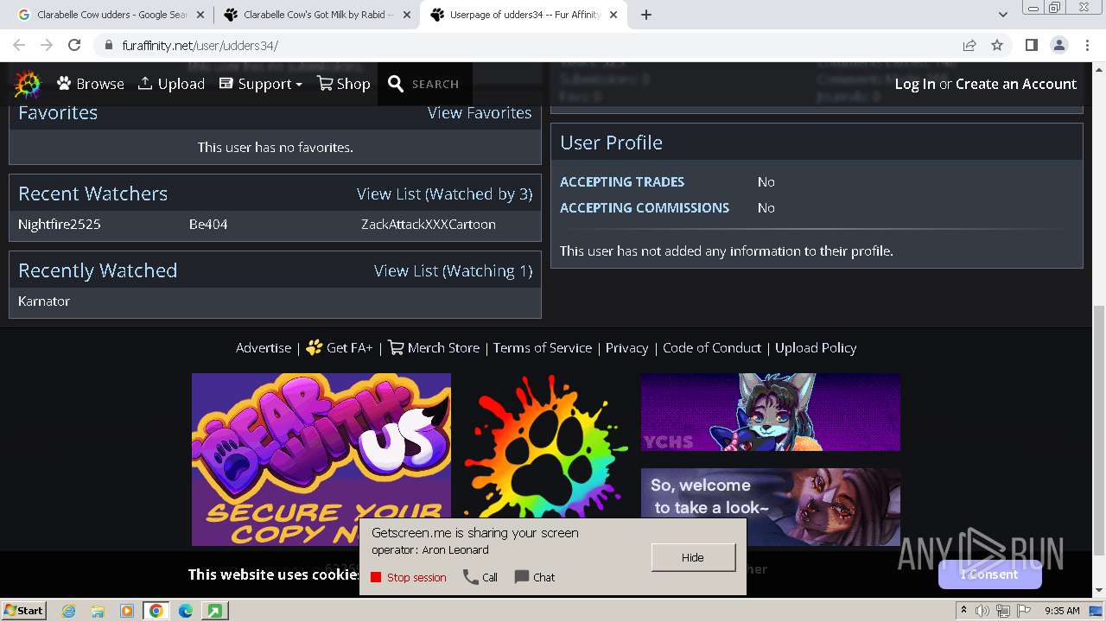
Task: Open Chrome menu (three dots)
Action: coord(1086,45)
